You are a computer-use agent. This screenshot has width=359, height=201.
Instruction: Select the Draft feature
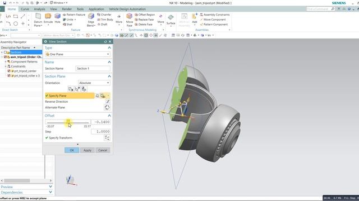102,25
